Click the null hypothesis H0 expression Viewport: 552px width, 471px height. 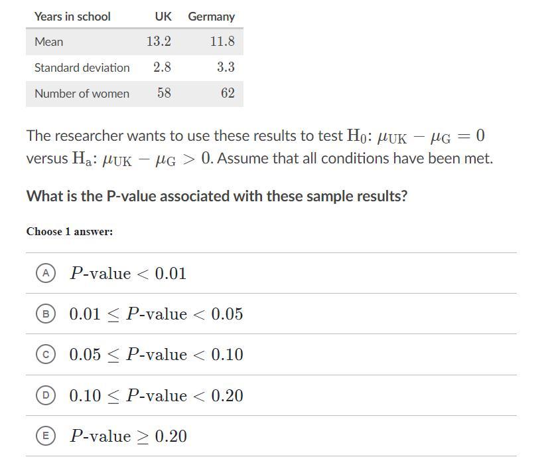pyautogui.click(x=416, y=137)
